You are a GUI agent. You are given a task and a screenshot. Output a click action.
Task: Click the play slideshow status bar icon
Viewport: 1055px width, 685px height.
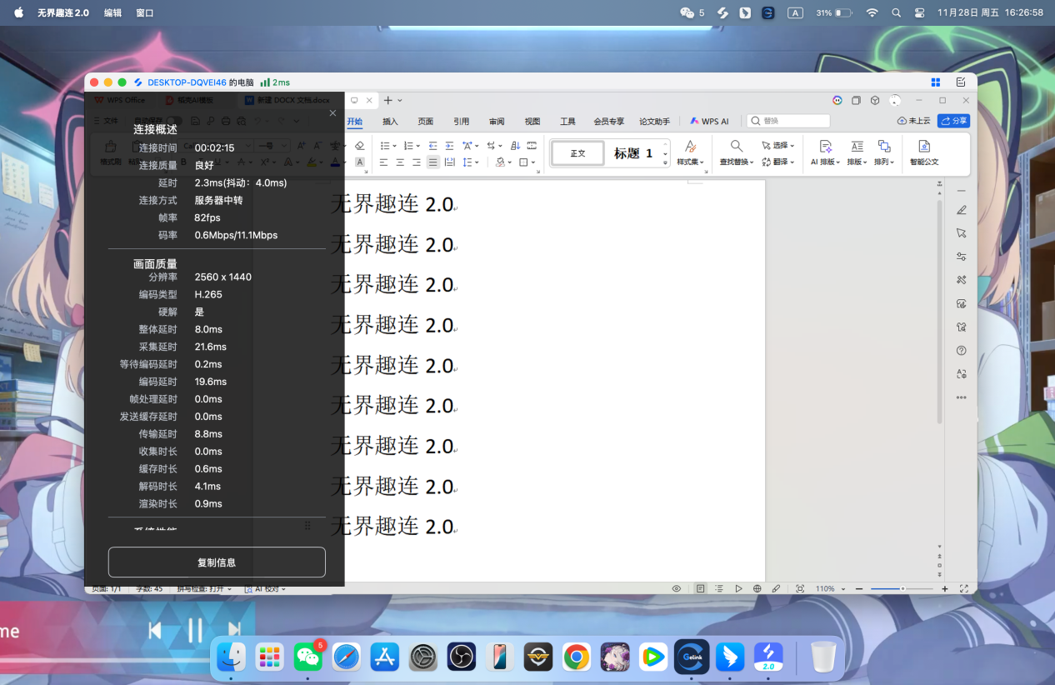(x=738, y=588)
